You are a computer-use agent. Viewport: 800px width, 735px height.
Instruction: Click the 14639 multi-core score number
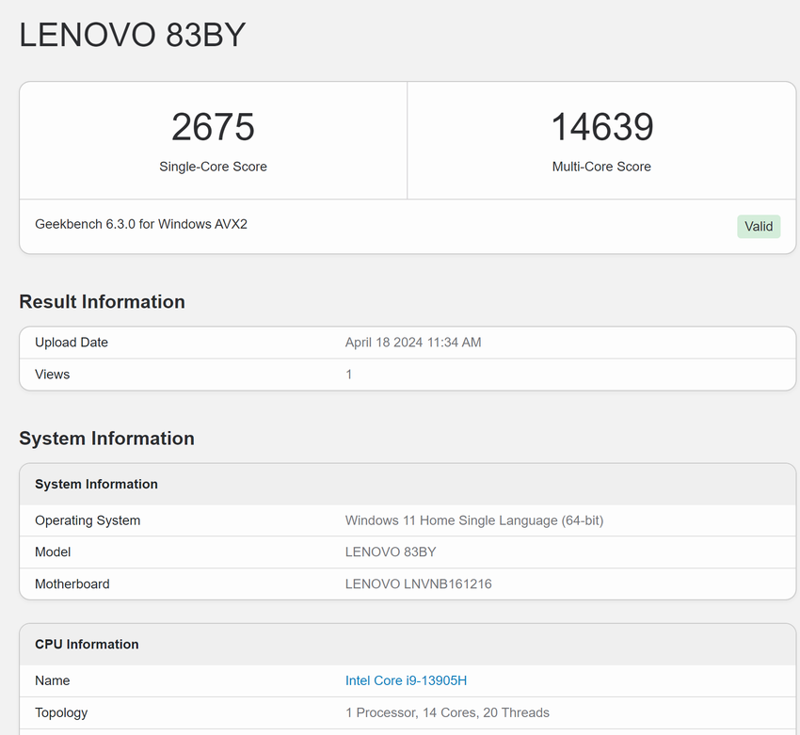[601, 128]
